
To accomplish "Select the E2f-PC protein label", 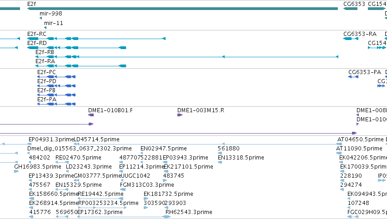I will 47,72.
